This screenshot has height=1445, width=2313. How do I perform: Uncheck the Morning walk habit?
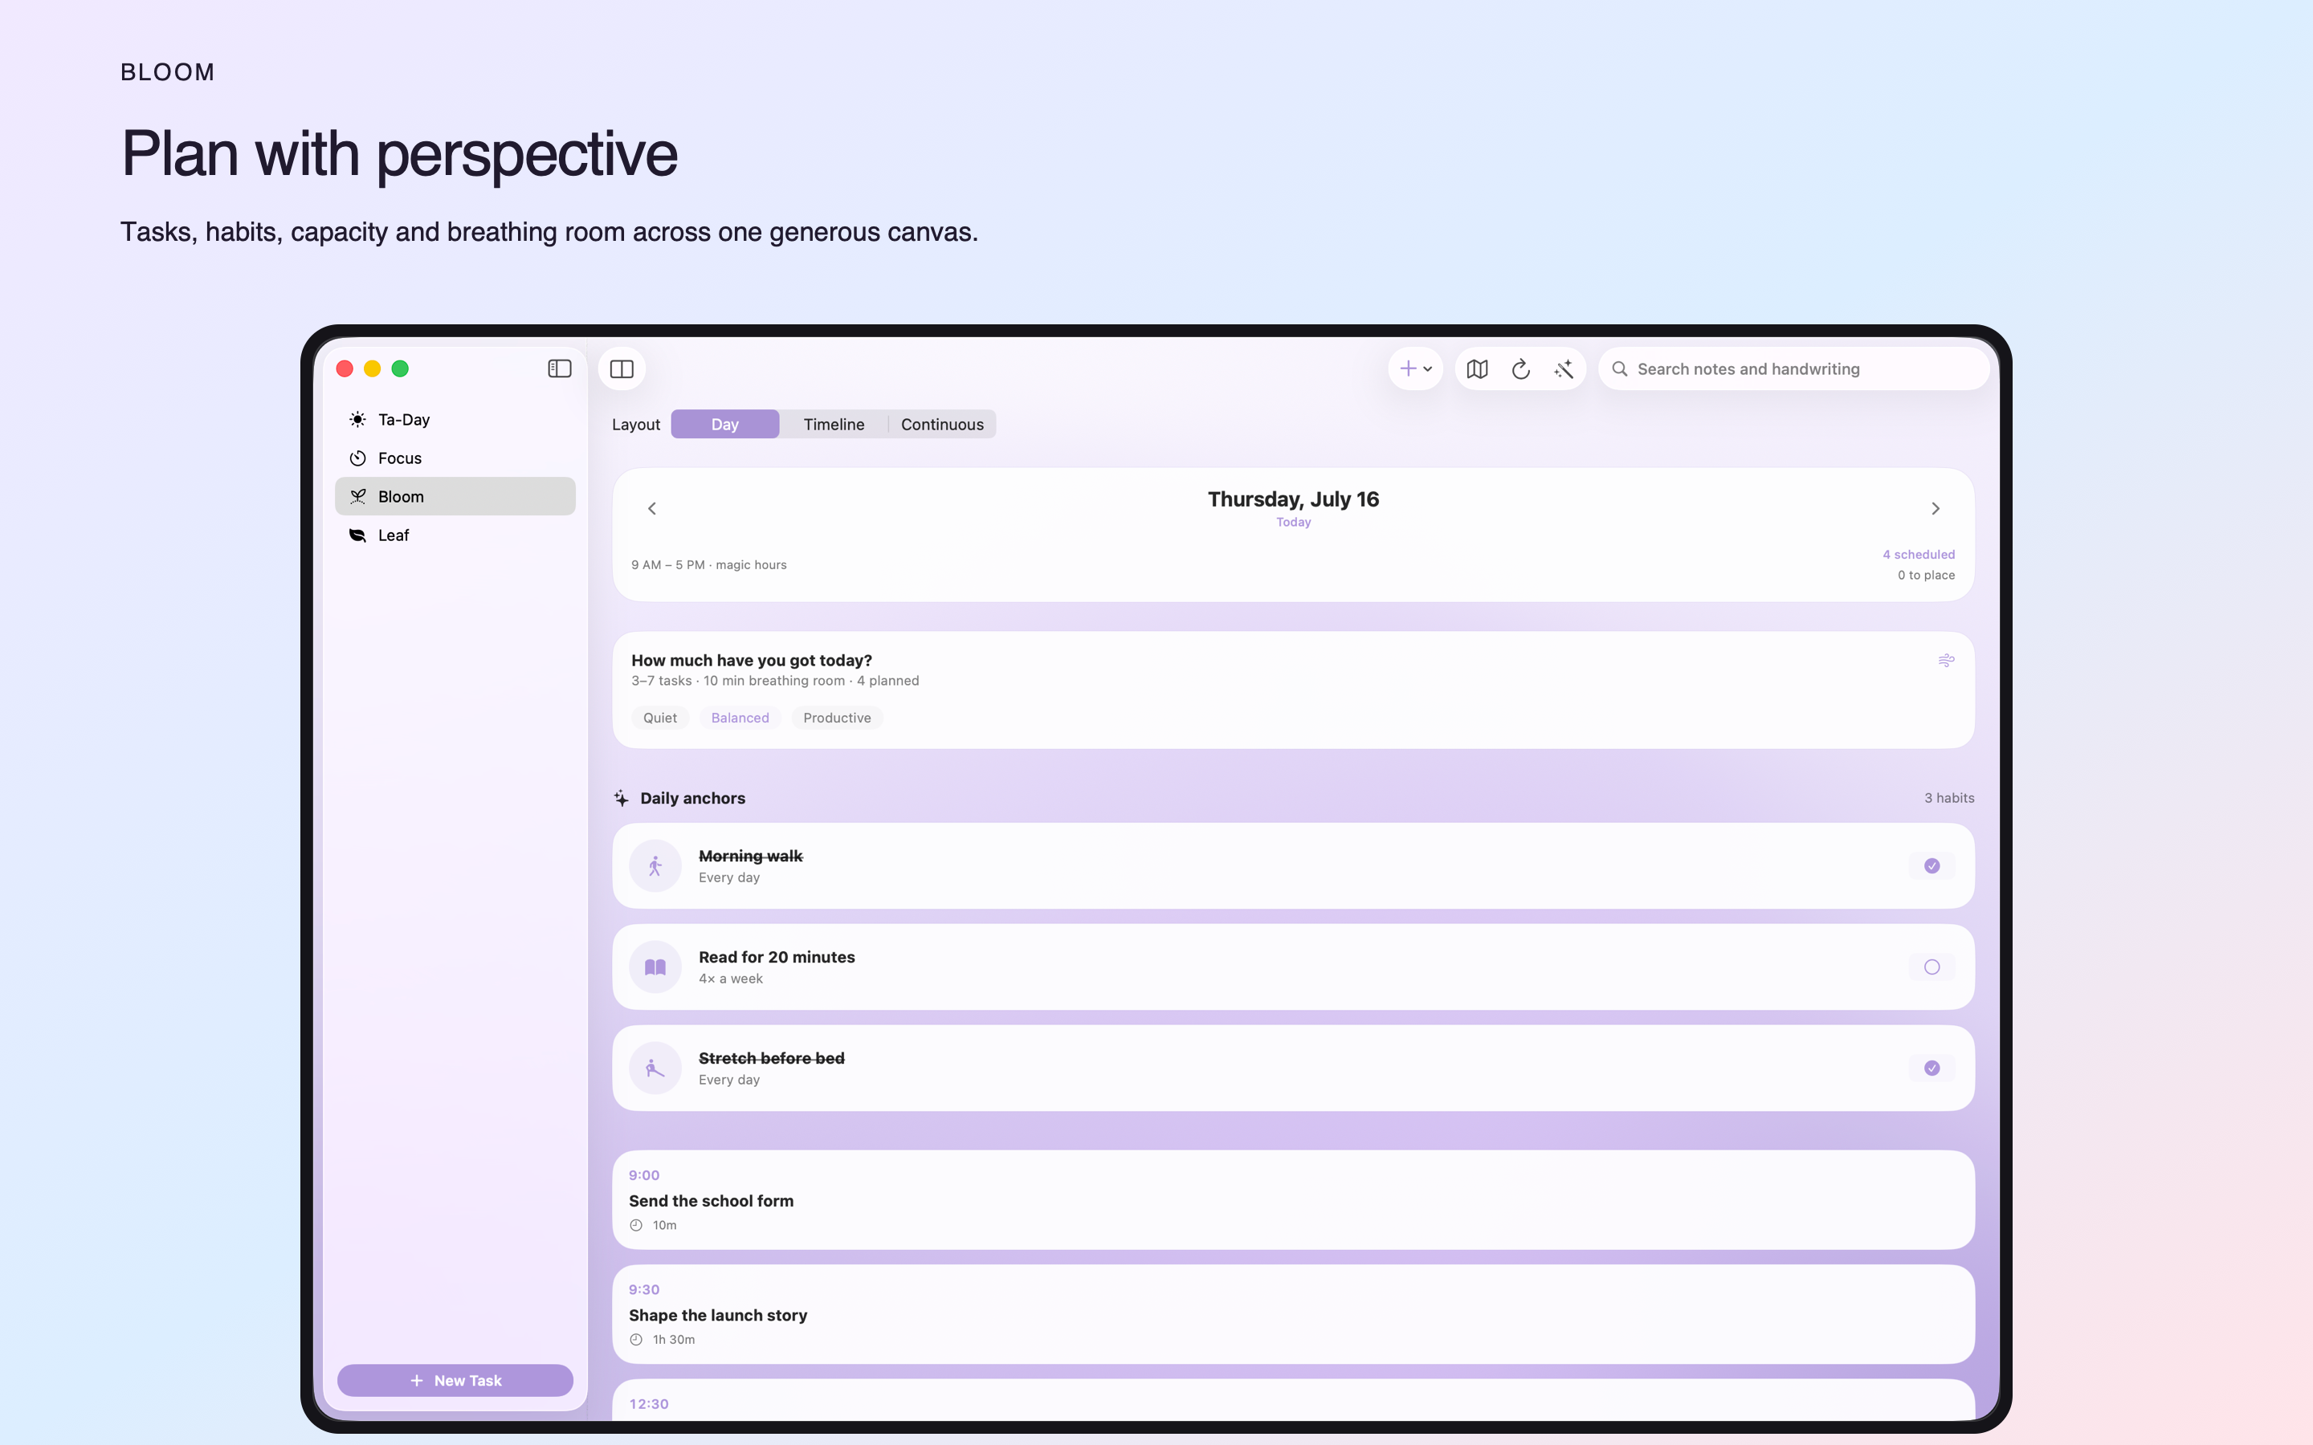tap(1932, 866)
